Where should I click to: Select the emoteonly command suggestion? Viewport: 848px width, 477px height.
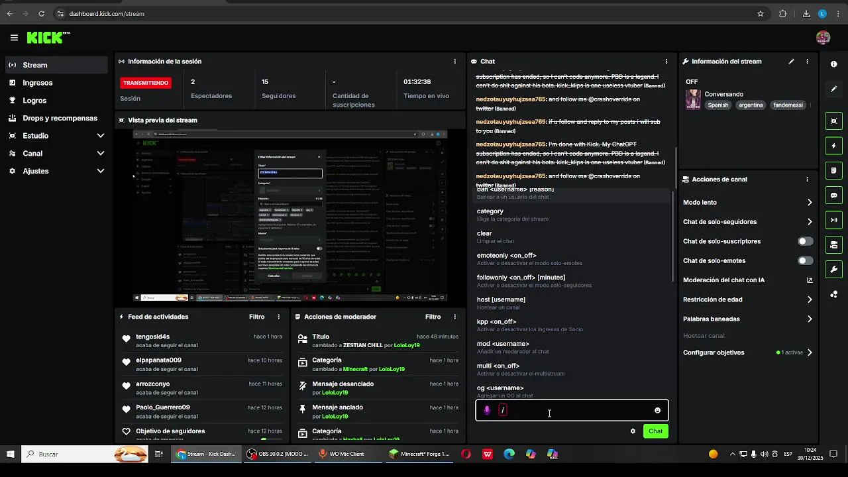point(572,259)
